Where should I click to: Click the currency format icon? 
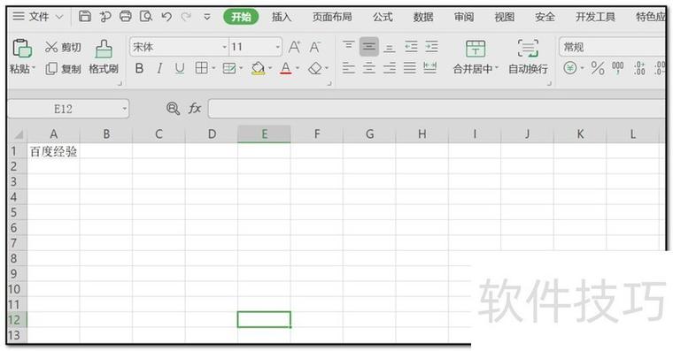570,68
